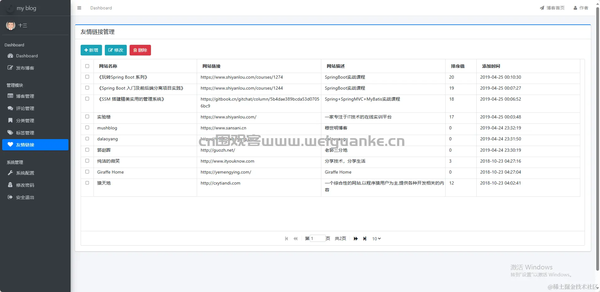Click the paper plane icon beside 博客首页
This screenshot has width=600, height=292.
click(x=542, y=8)
